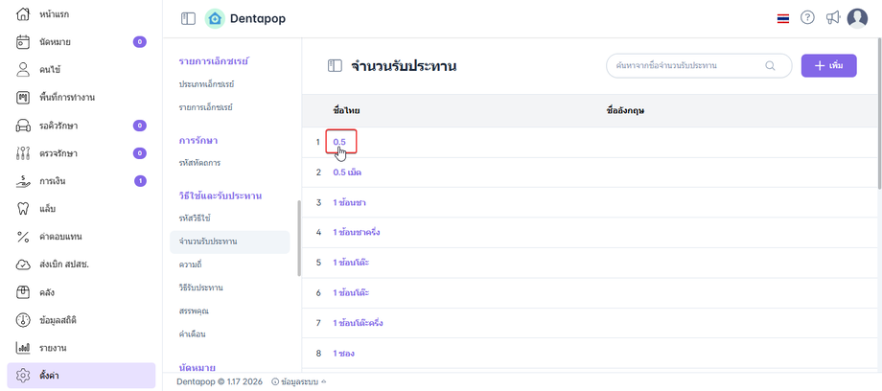Screen dimensions: 882x391
Task: Click the settings submenu vertical scrollbar
Action: tap(298, 238)
